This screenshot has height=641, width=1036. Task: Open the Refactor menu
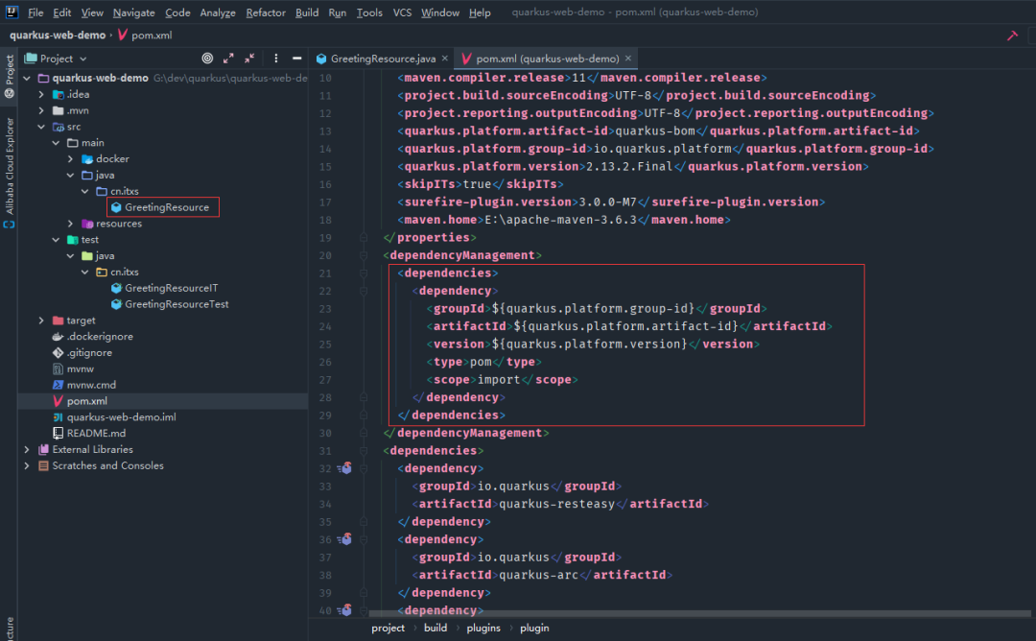(266, 12)
